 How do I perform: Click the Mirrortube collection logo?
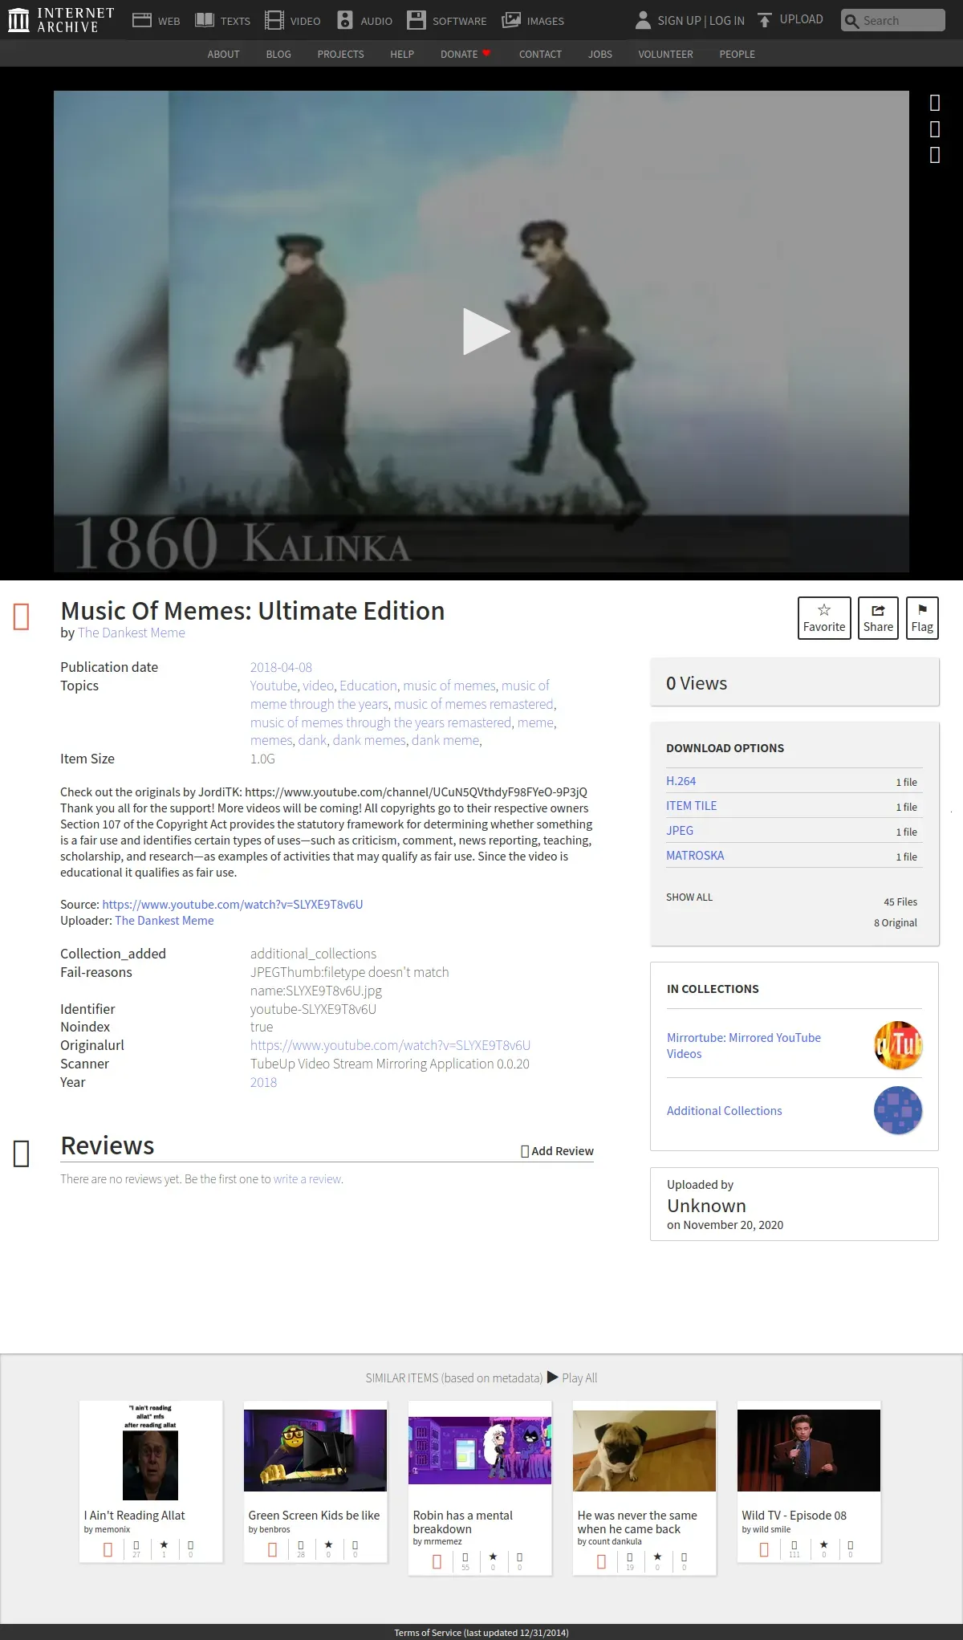898,1045
